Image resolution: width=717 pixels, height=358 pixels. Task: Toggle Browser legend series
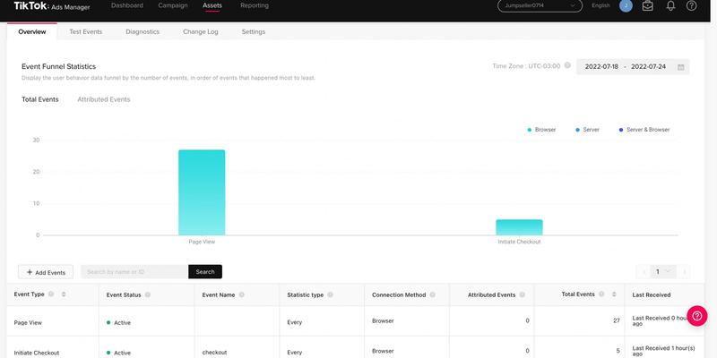click(x=541, y=130)
